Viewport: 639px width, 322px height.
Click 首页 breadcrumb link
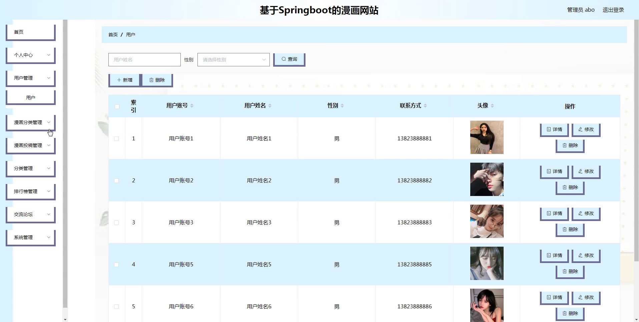[x=113, y=35]
